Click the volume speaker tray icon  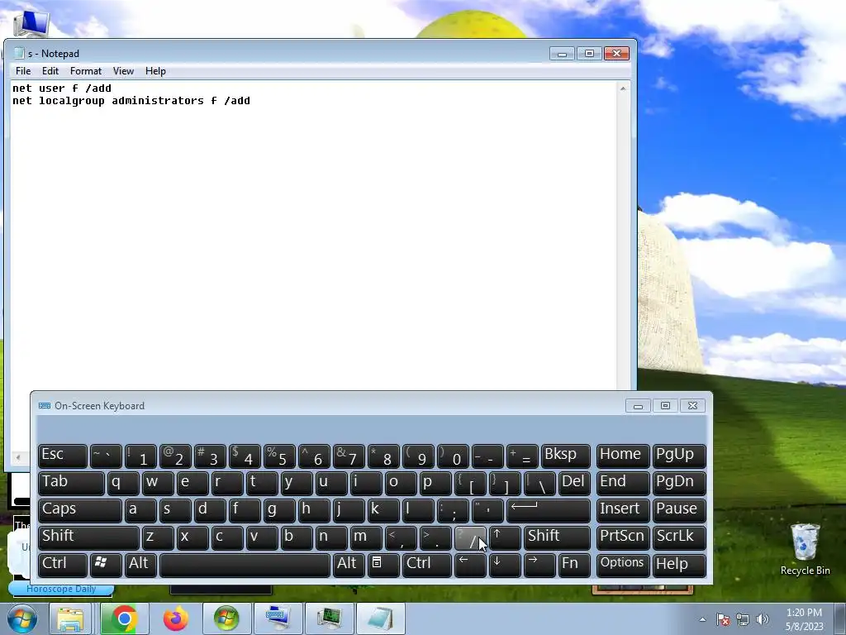[763, 619]
